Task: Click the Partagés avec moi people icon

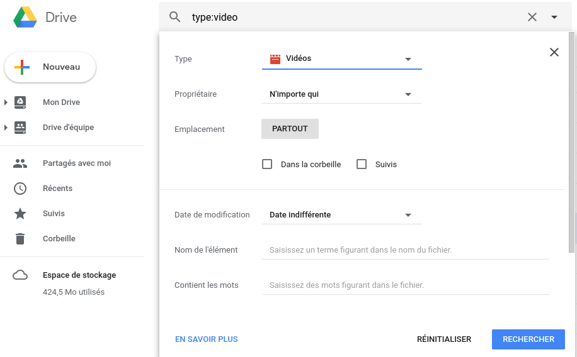Action: pos(20,163)
